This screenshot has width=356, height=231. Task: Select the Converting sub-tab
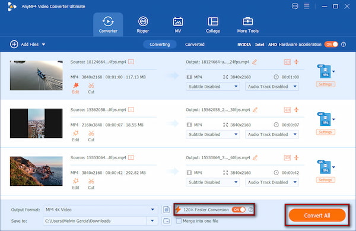tap(160, 45)
